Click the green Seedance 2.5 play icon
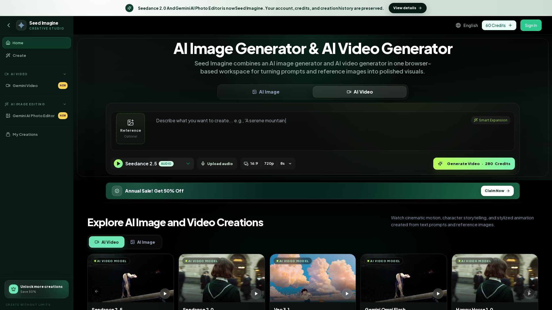 pos(118,164)
